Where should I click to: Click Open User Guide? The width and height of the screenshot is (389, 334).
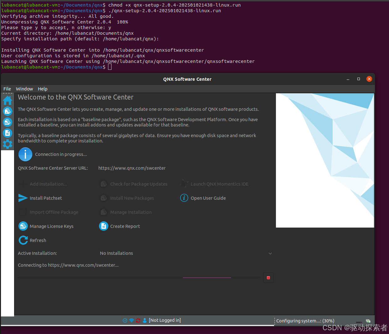pos(203,198)
